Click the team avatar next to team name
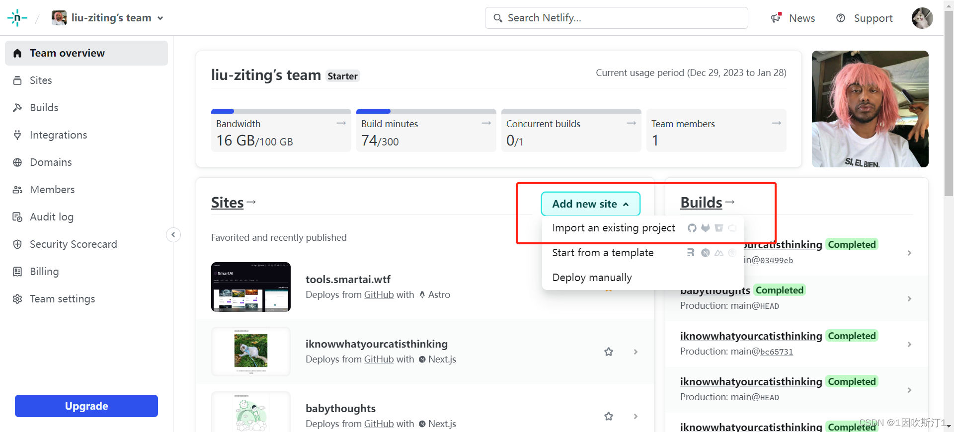This screenshot has width=954, height=432. [59, 18]
